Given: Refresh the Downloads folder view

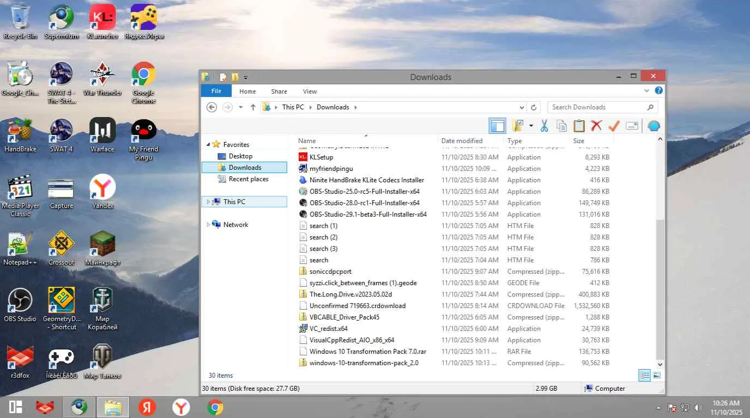Looking at the screenshot, I should click(534, 107).
